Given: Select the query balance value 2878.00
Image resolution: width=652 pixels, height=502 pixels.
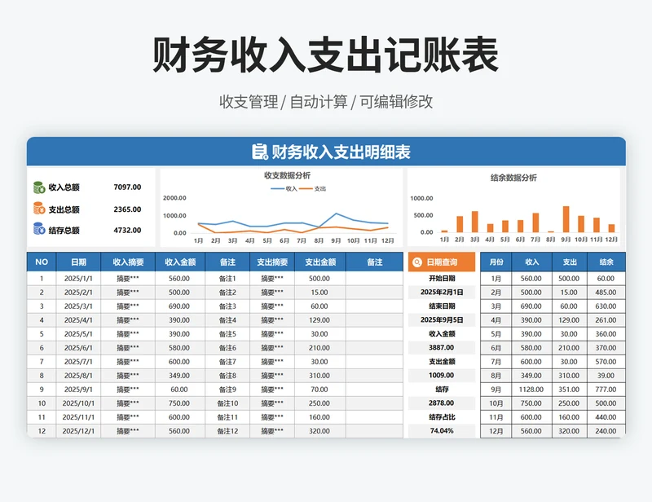Looking at the screenshot, I should pyautogui.click(x=442, y=403).
